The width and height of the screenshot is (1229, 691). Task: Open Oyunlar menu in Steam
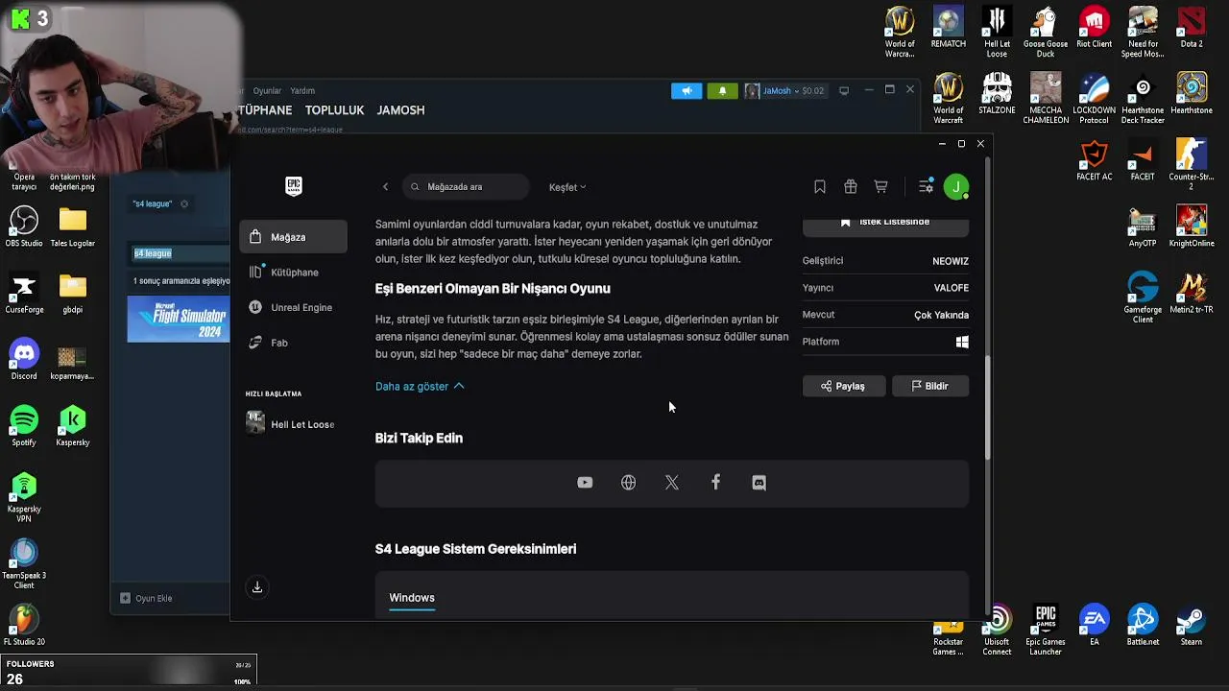tap(267, 91)
